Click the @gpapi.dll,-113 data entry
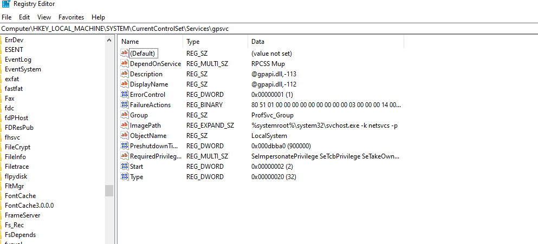This screenshot has width=538, height=244. click(274, 74)
